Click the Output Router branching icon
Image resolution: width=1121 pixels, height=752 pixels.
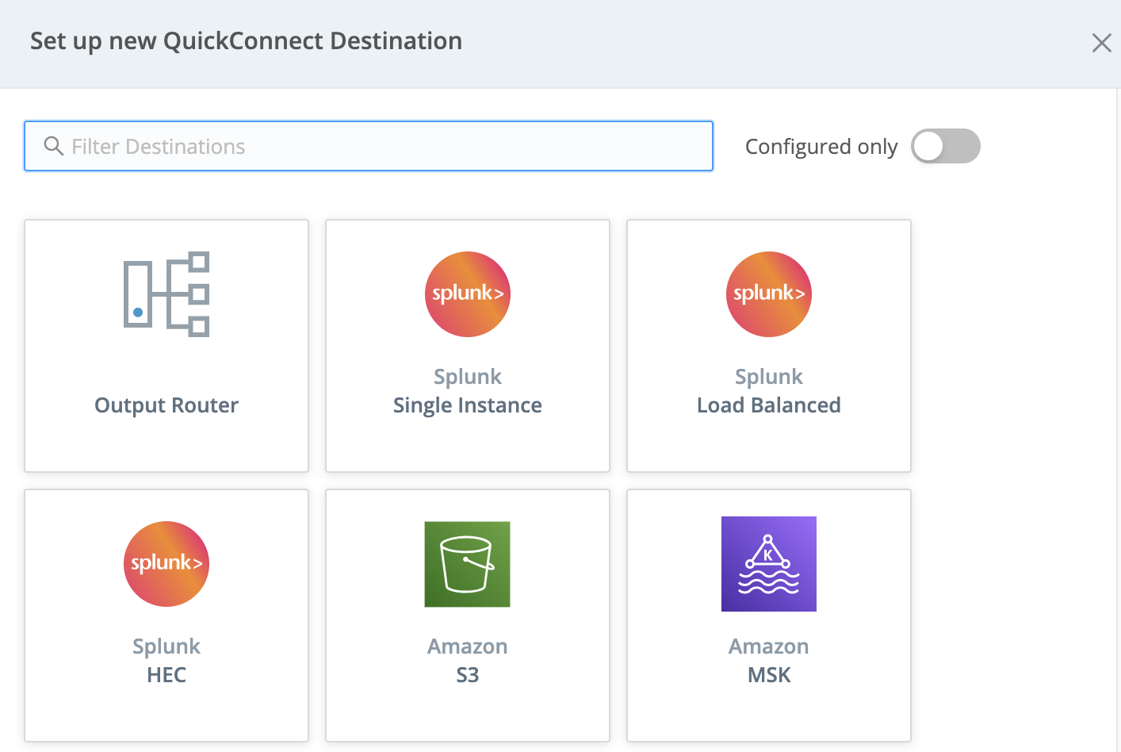pos(166,294)
